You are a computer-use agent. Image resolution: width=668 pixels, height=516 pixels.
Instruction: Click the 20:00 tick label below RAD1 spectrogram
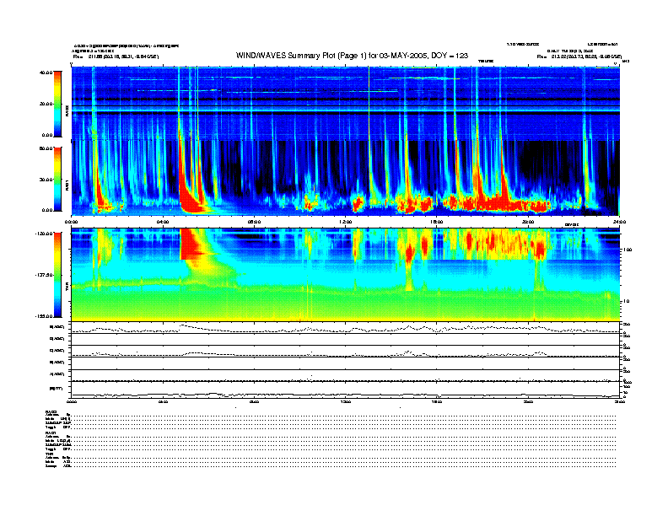click(528, 222)
